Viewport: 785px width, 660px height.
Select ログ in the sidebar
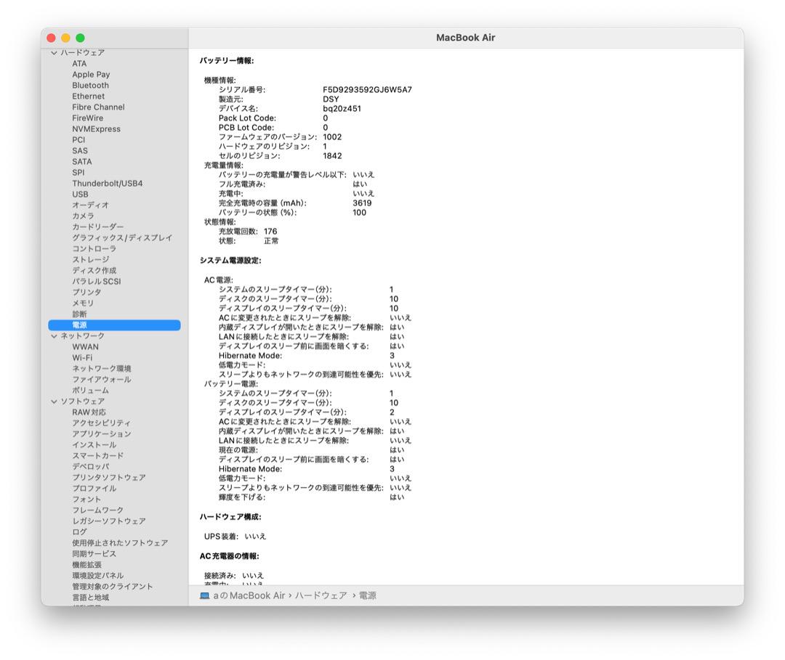tap(79, 532)
